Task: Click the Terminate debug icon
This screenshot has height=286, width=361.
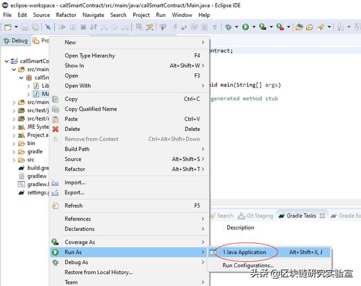Action: tap(83, 27)
